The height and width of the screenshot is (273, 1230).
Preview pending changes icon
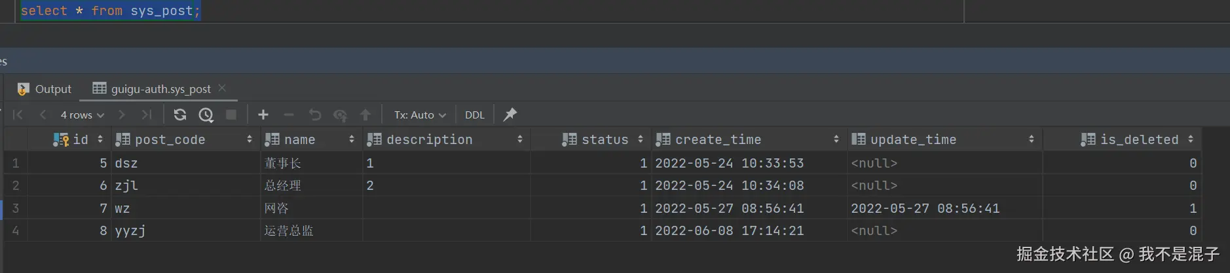340,115
